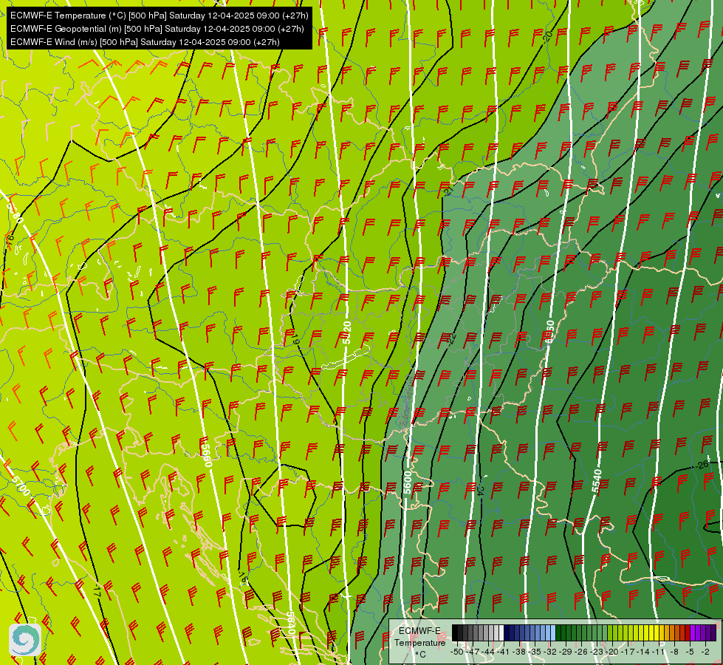This screenshot has height=665, width=723.
Task: Click the legend's ECMWF-E Temperature caption
Action: click(420, 636)
